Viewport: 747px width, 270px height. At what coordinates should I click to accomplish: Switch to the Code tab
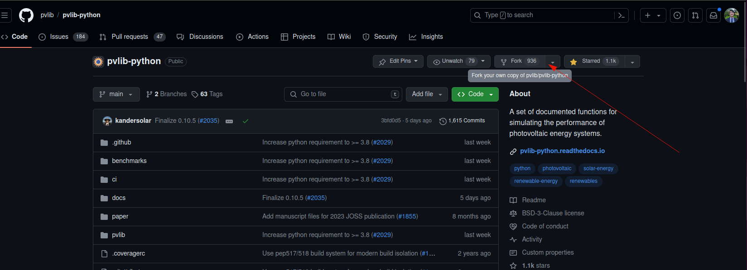coord(15,37)
